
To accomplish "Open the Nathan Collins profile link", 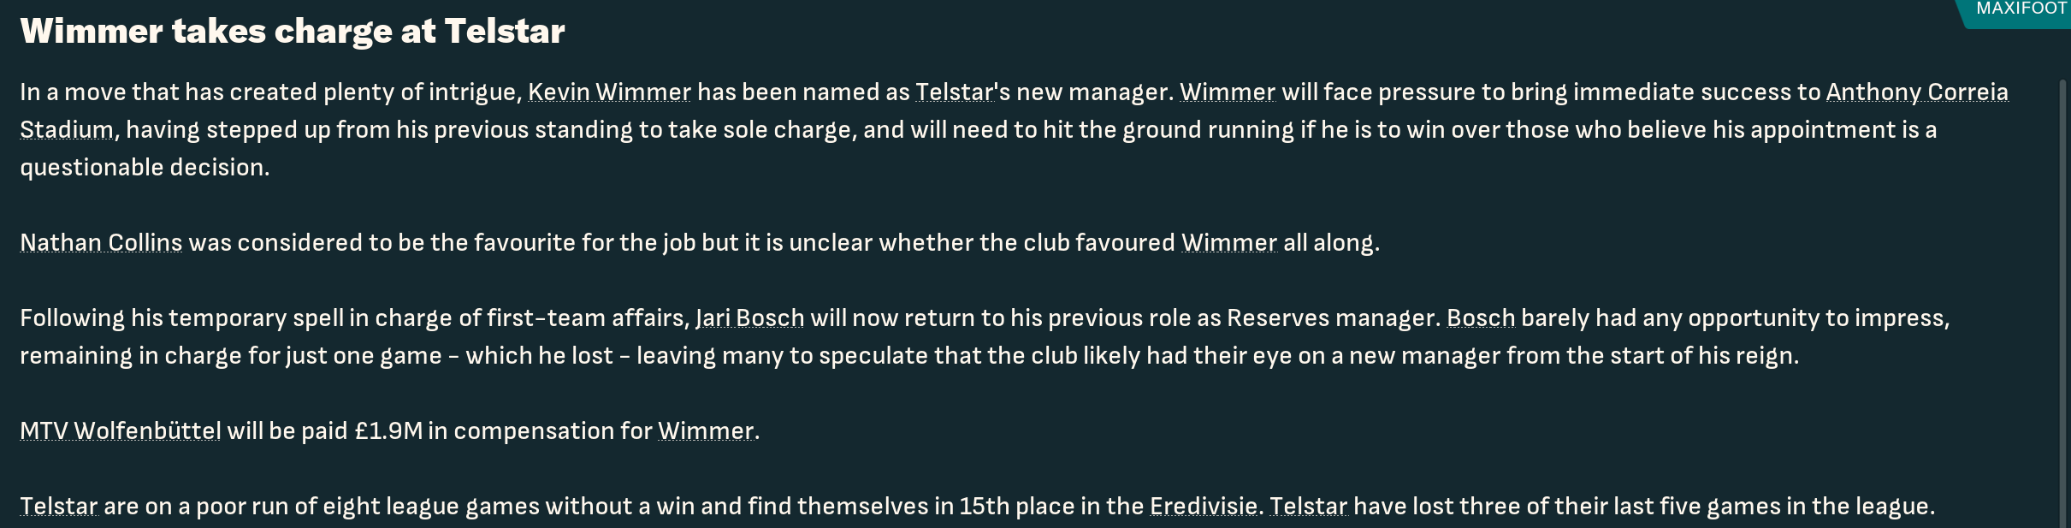I will pos(101,243).
